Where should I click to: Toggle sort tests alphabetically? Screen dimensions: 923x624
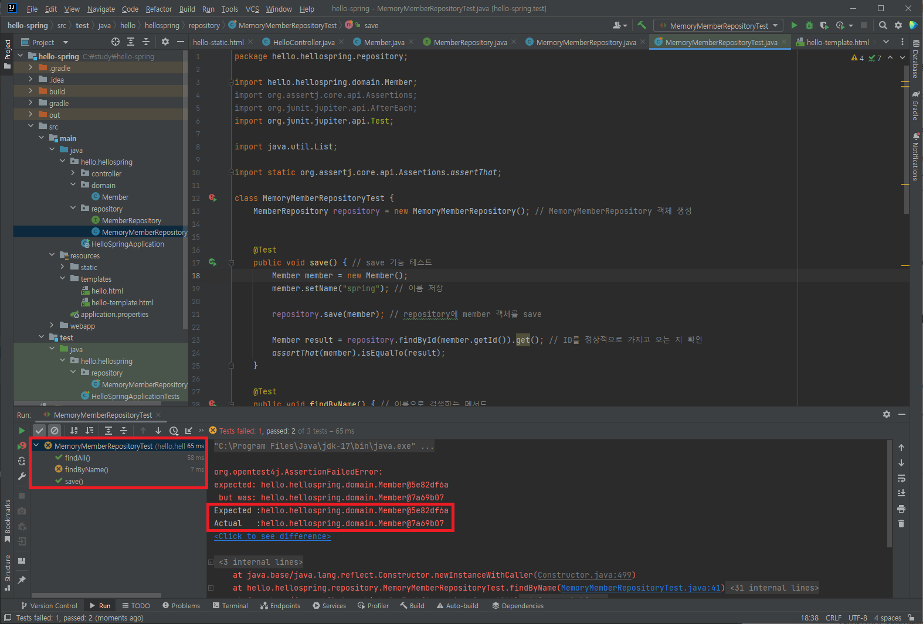(74, 431)
